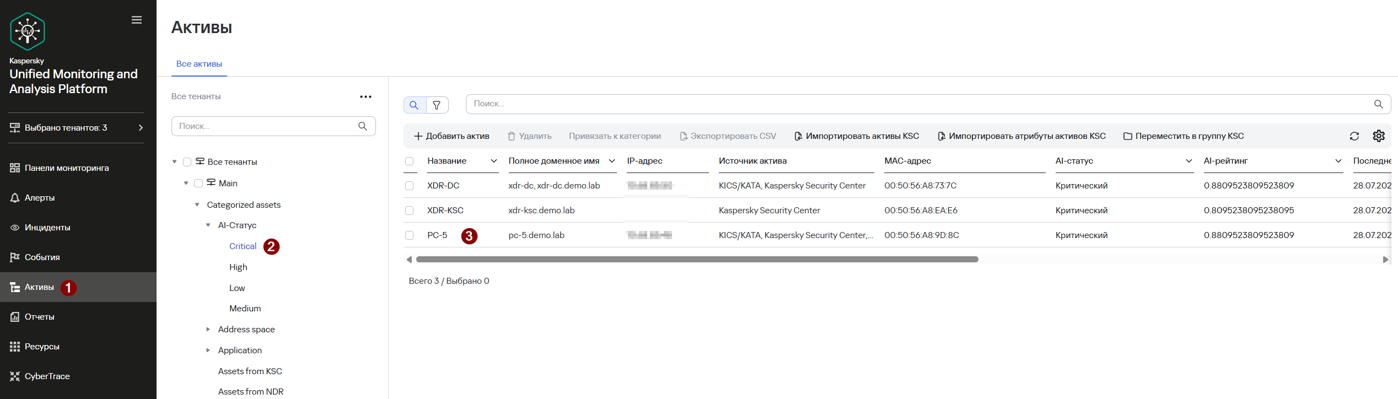Select Assets from NDR category

click(250, 391)
